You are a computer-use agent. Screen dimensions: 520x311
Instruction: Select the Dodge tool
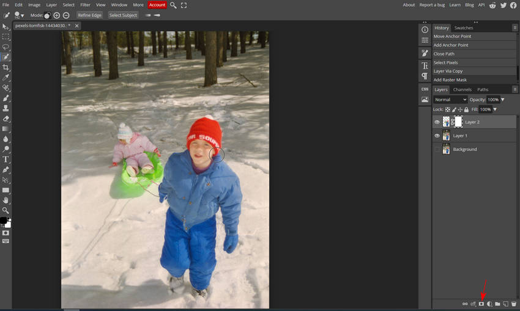coord(6,149)
